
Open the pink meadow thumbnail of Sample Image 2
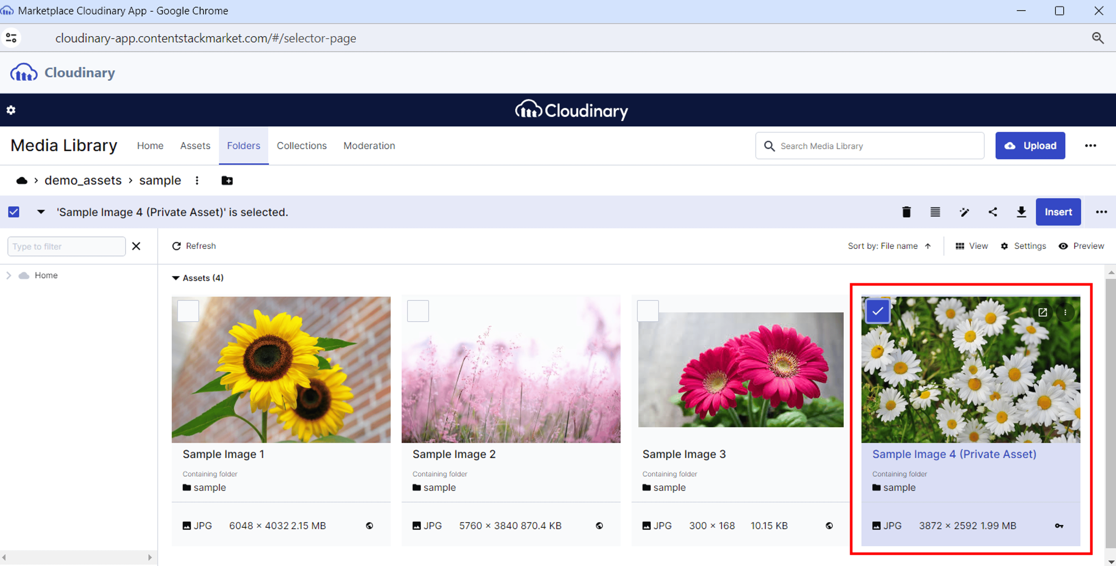tap(511, 369)
